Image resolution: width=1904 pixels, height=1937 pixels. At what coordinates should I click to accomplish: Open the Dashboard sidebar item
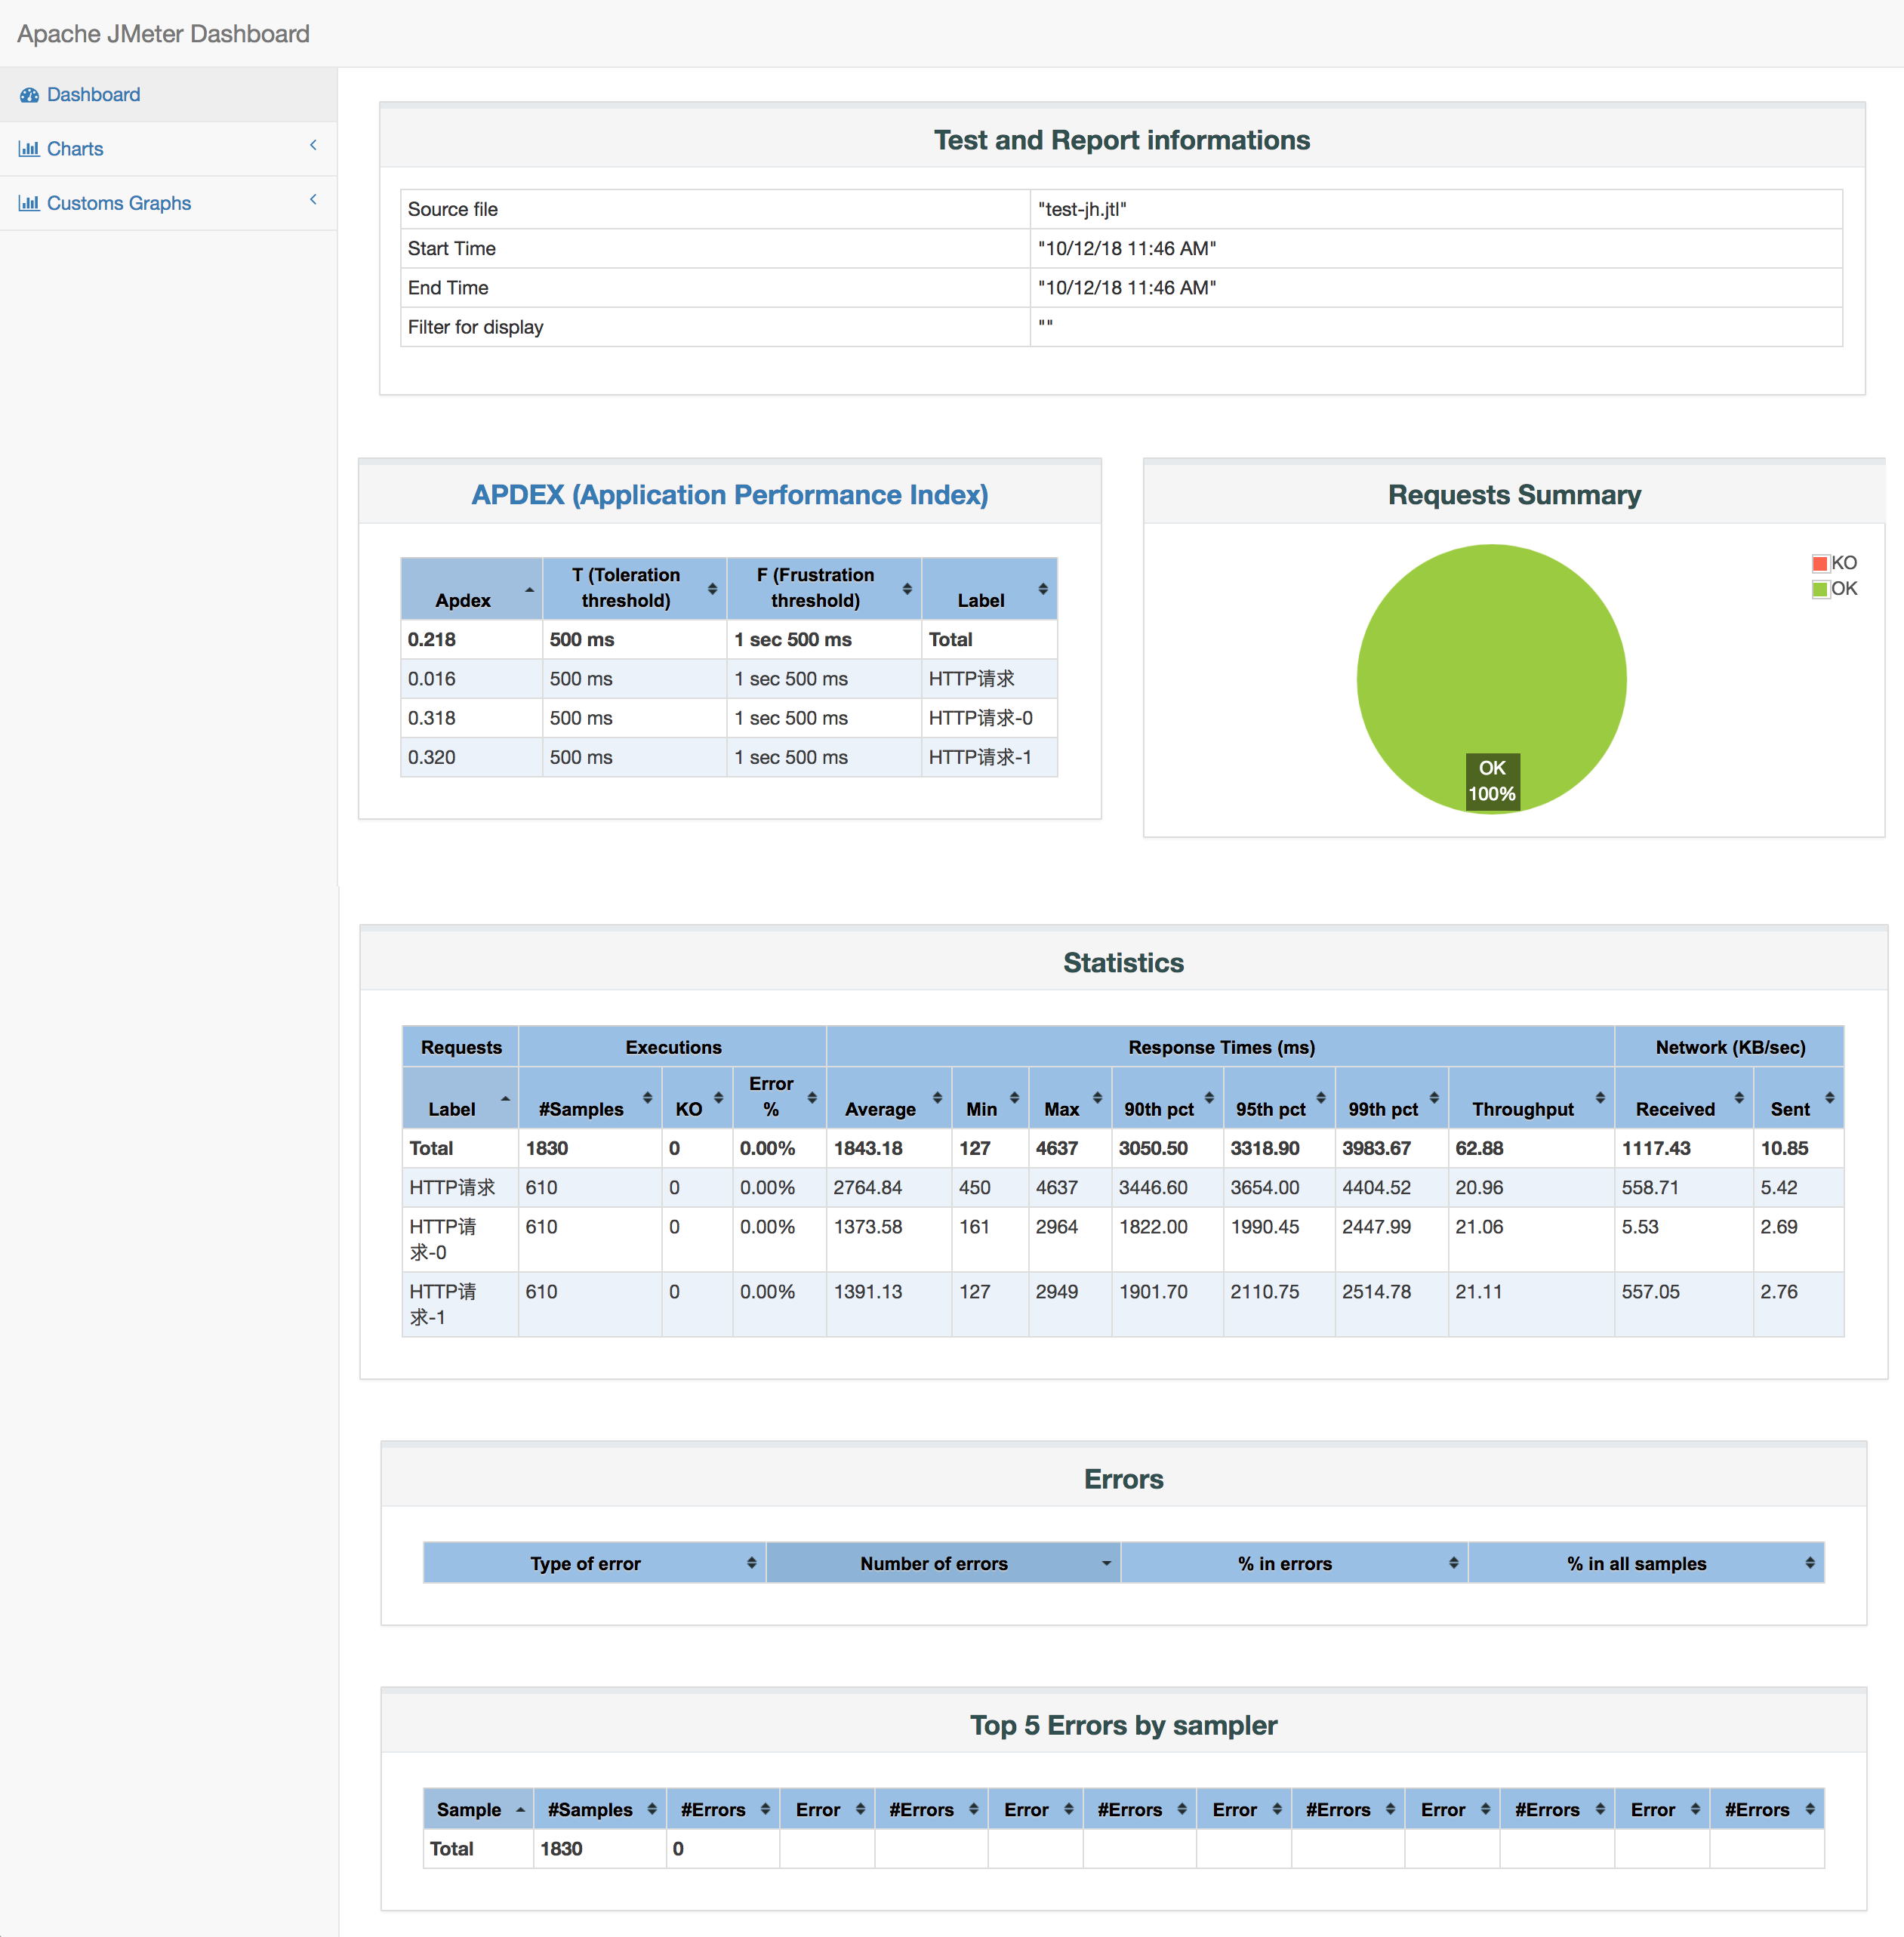click(x=168, y=95)
